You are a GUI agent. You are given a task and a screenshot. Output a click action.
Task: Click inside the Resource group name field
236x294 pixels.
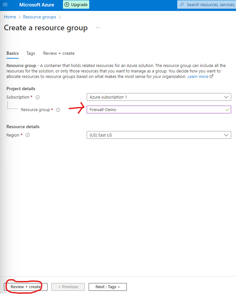(144, 109)
